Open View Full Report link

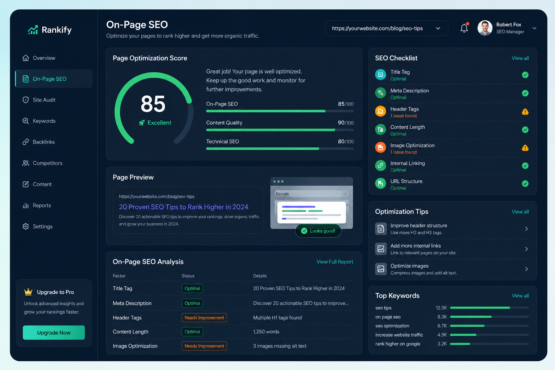(335, 262)
